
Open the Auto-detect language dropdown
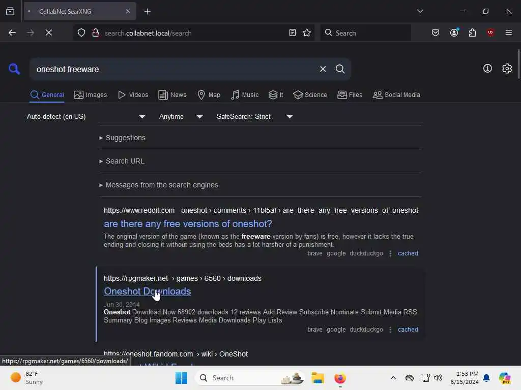pyautogui.click(x=86, y=116)
